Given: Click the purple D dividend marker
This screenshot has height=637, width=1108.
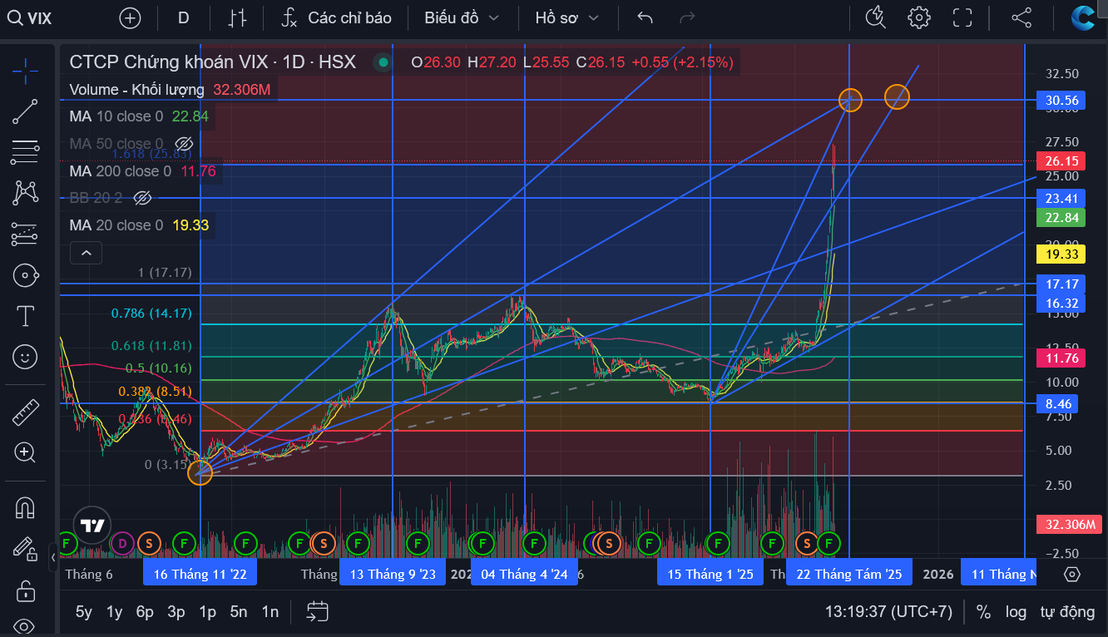Looking at the screenshot, I should [122, 544].
